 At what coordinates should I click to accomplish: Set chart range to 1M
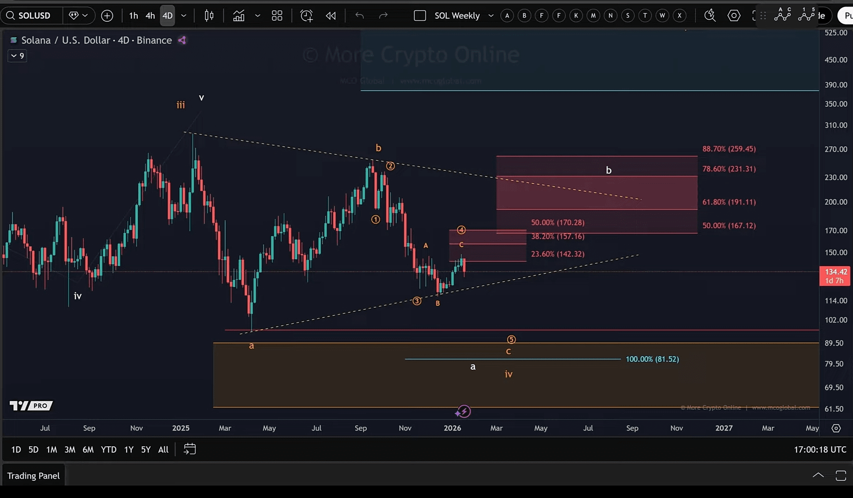pyautogui.click(x=51, y=449)
